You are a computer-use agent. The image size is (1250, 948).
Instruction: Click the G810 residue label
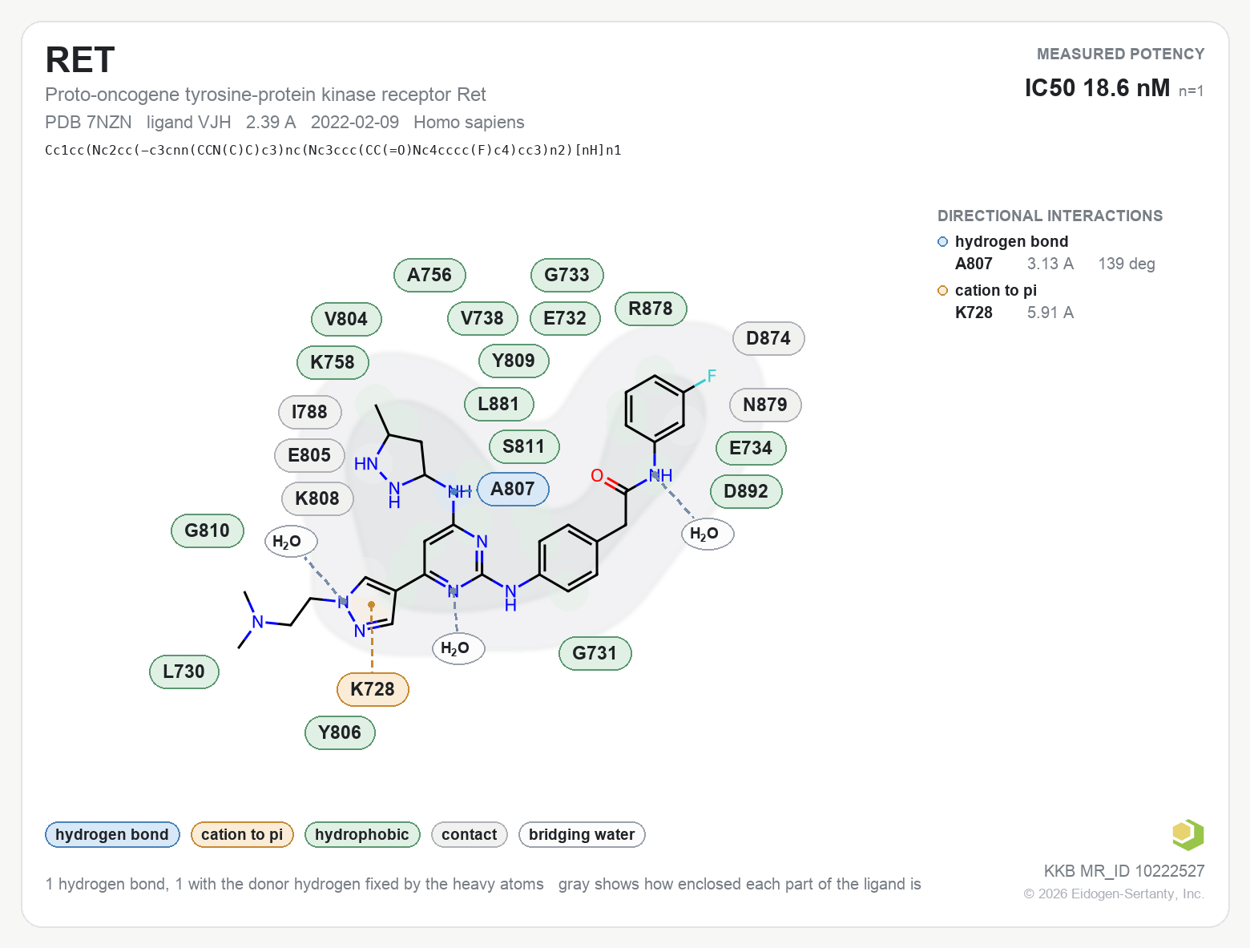coord(207,530)
